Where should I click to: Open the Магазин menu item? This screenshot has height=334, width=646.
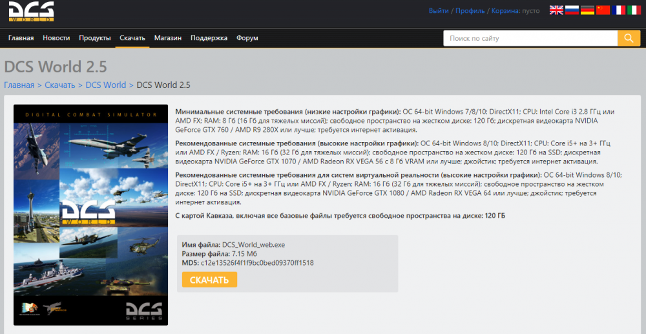tap(168, 38)
